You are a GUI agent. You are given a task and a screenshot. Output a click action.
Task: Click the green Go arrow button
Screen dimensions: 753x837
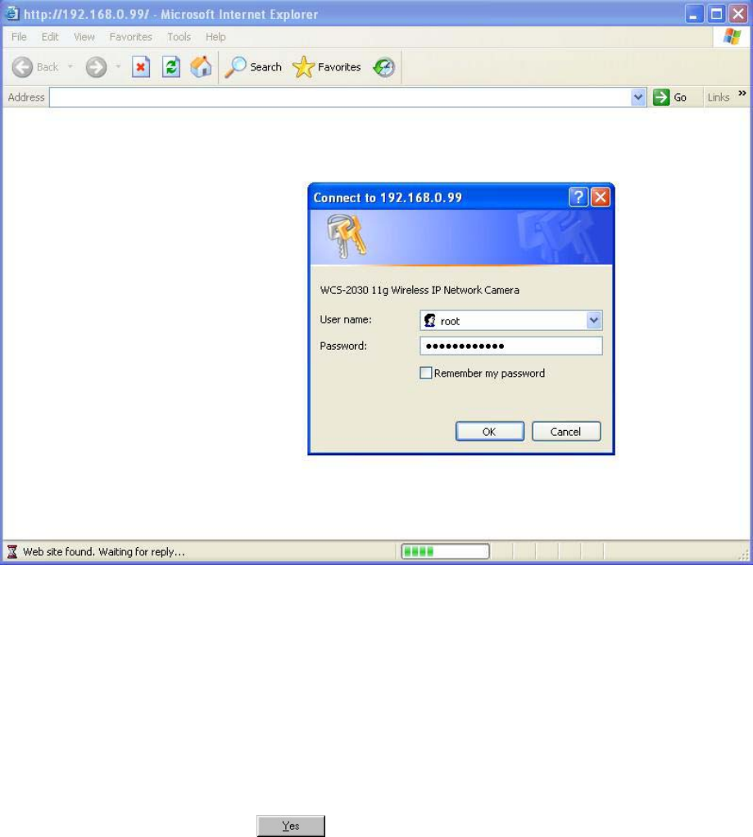[x=661, y=97]
